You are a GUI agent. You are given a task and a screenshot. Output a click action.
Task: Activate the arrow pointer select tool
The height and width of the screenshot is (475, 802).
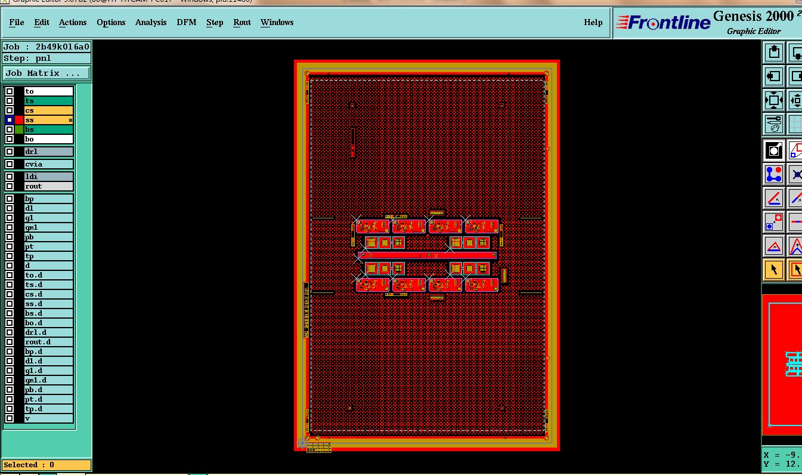(x=774, y=270)
